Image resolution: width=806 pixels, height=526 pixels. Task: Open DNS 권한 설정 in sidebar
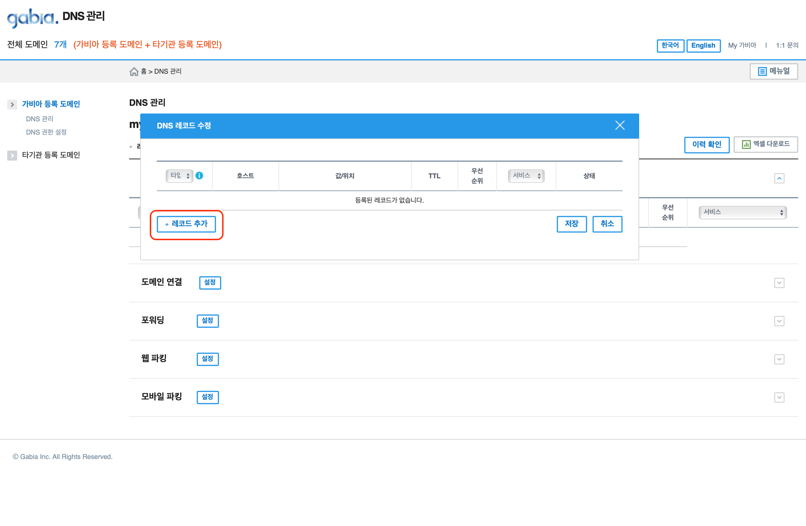pos(46,132)
